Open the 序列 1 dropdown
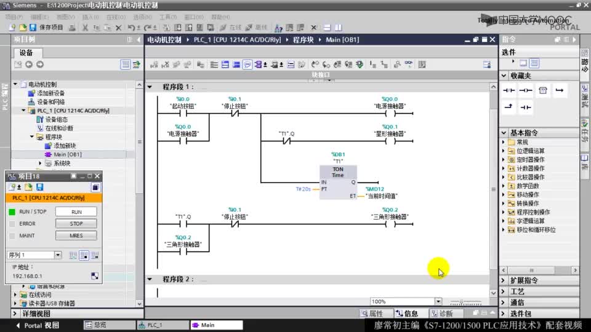 (x=58, y=255)
